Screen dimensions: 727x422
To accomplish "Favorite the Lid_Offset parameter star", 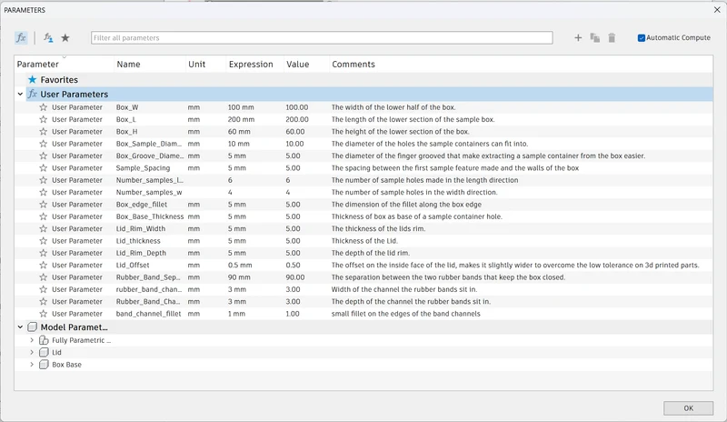I will pyautogui.click(x=43, y=265).
